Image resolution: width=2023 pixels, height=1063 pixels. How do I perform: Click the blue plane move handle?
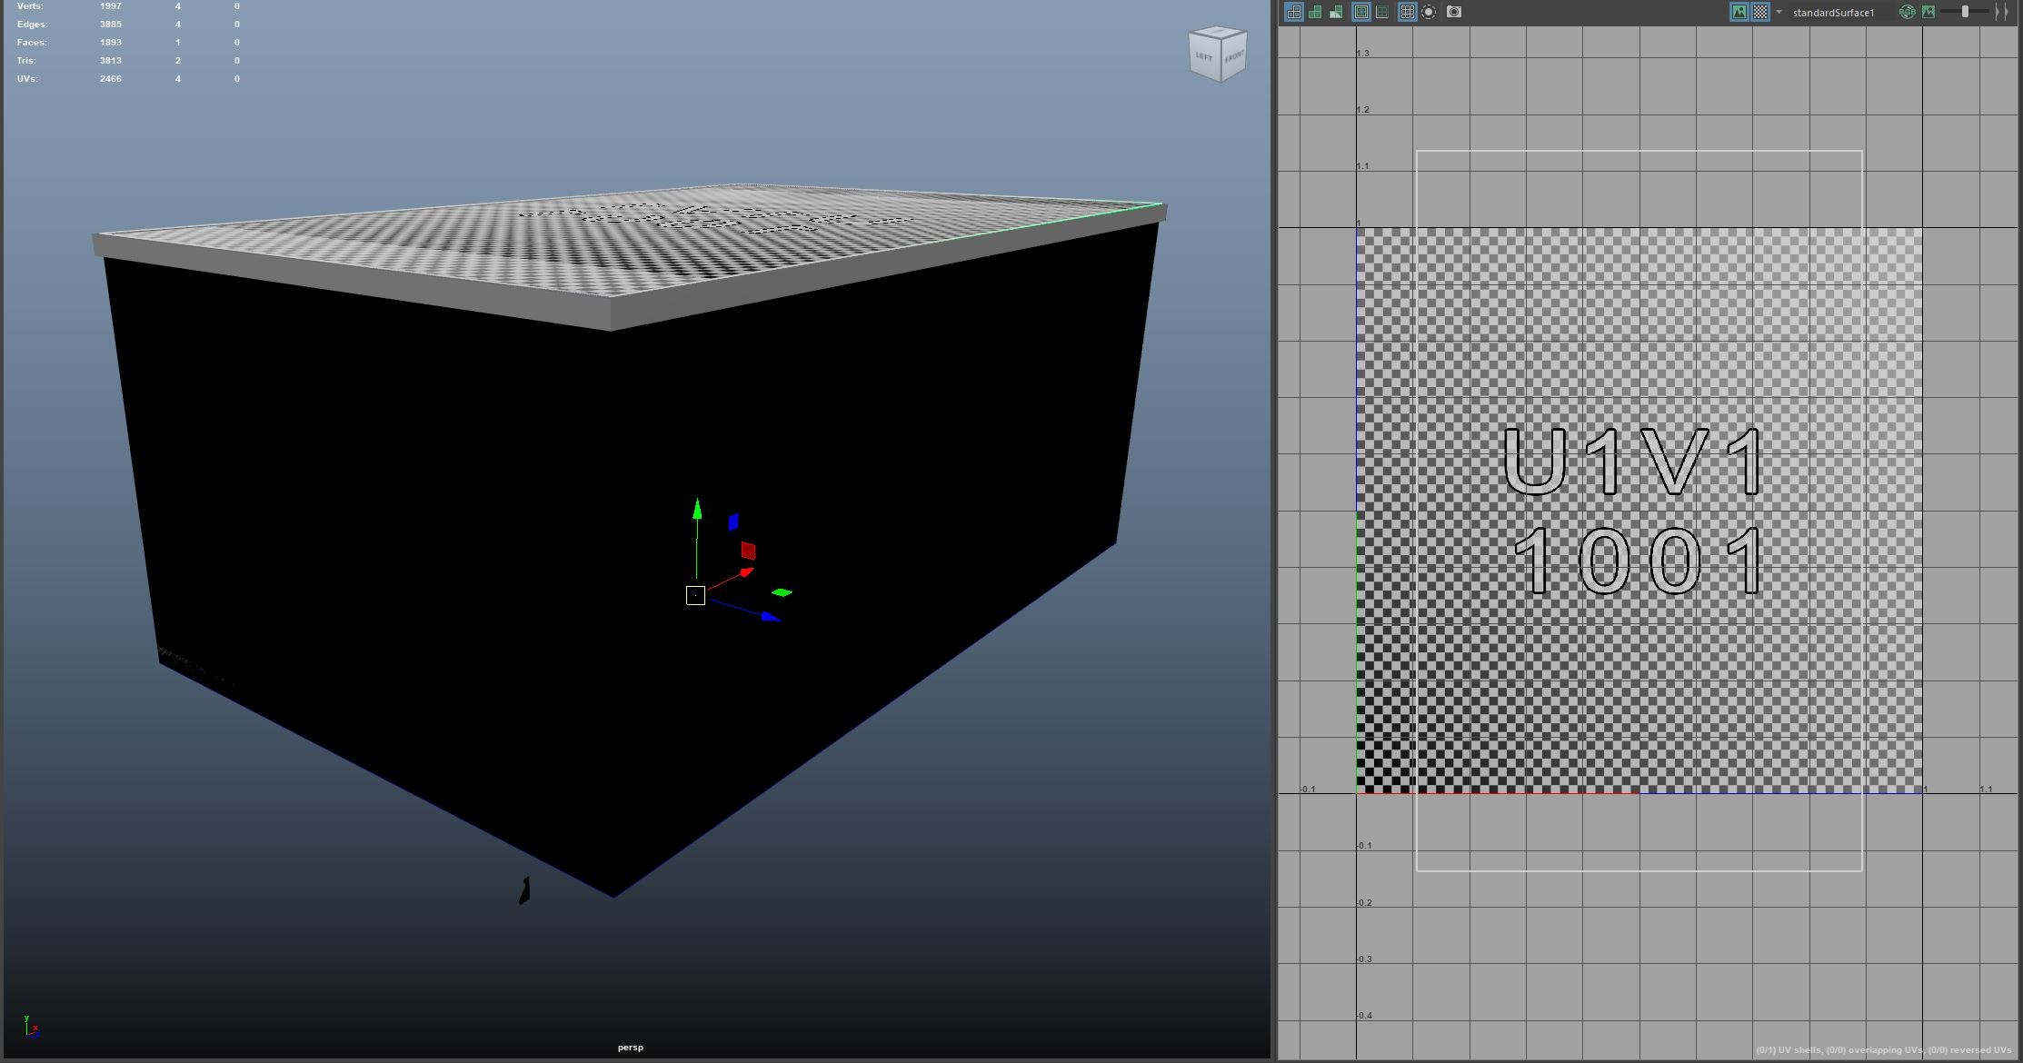(733, 522)
